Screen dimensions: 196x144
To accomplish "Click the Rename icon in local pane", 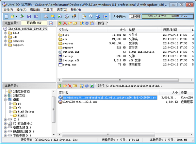I will pyautogui.click(x=75, y=86).
